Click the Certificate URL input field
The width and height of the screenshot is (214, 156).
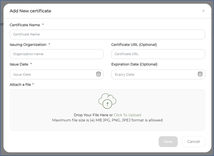pyautogui.click(x=158, y=54)
